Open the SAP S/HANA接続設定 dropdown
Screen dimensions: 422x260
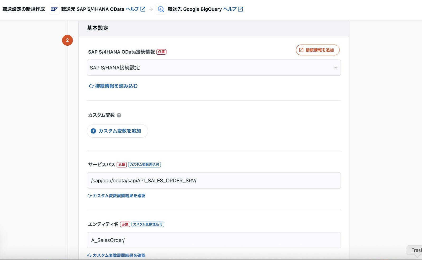point(214,68)
